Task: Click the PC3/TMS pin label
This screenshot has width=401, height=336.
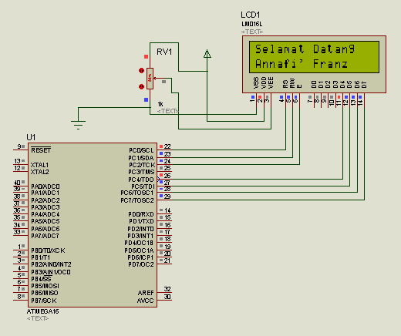Action: point(141,172)
